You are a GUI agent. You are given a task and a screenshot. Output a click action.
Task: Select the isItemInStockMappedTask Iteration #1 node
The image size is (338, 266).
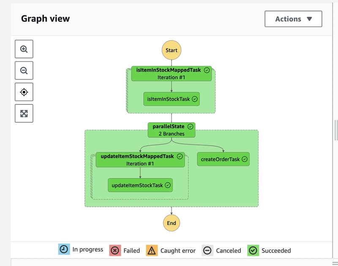(172, 74)
